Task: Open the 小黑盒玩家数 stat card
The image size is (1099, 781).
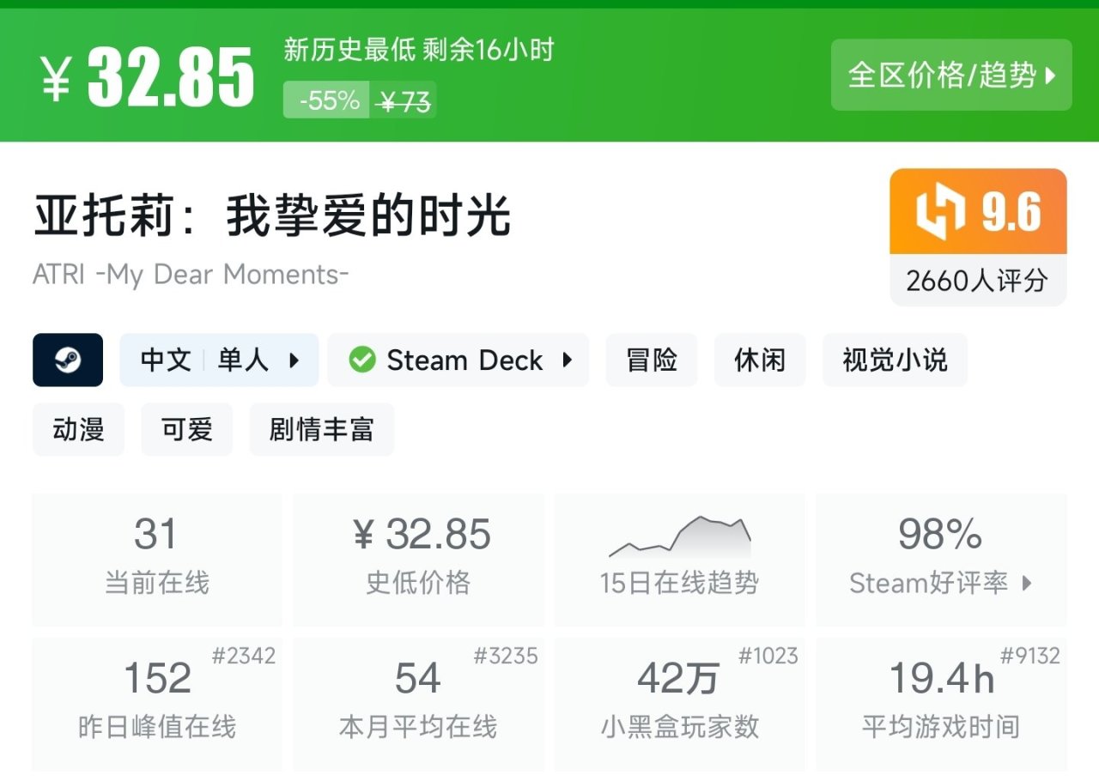Action: coord(679,701)
